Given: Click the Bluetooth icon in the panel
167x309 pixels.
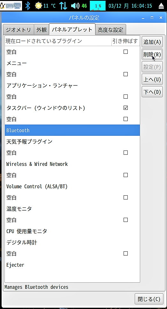Looking at the screenshot, I should [x=28, y=5].
